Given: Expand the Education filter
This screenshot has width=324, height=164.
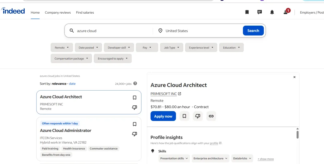Looking at the screenshot, I should pyautogui.click(x=231, y=47).
